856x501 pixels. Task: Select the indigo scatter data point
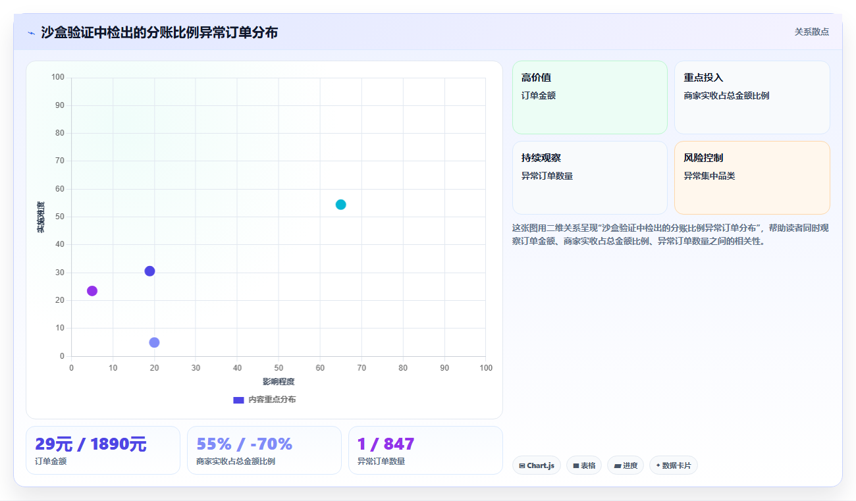(x=149, y=271)
